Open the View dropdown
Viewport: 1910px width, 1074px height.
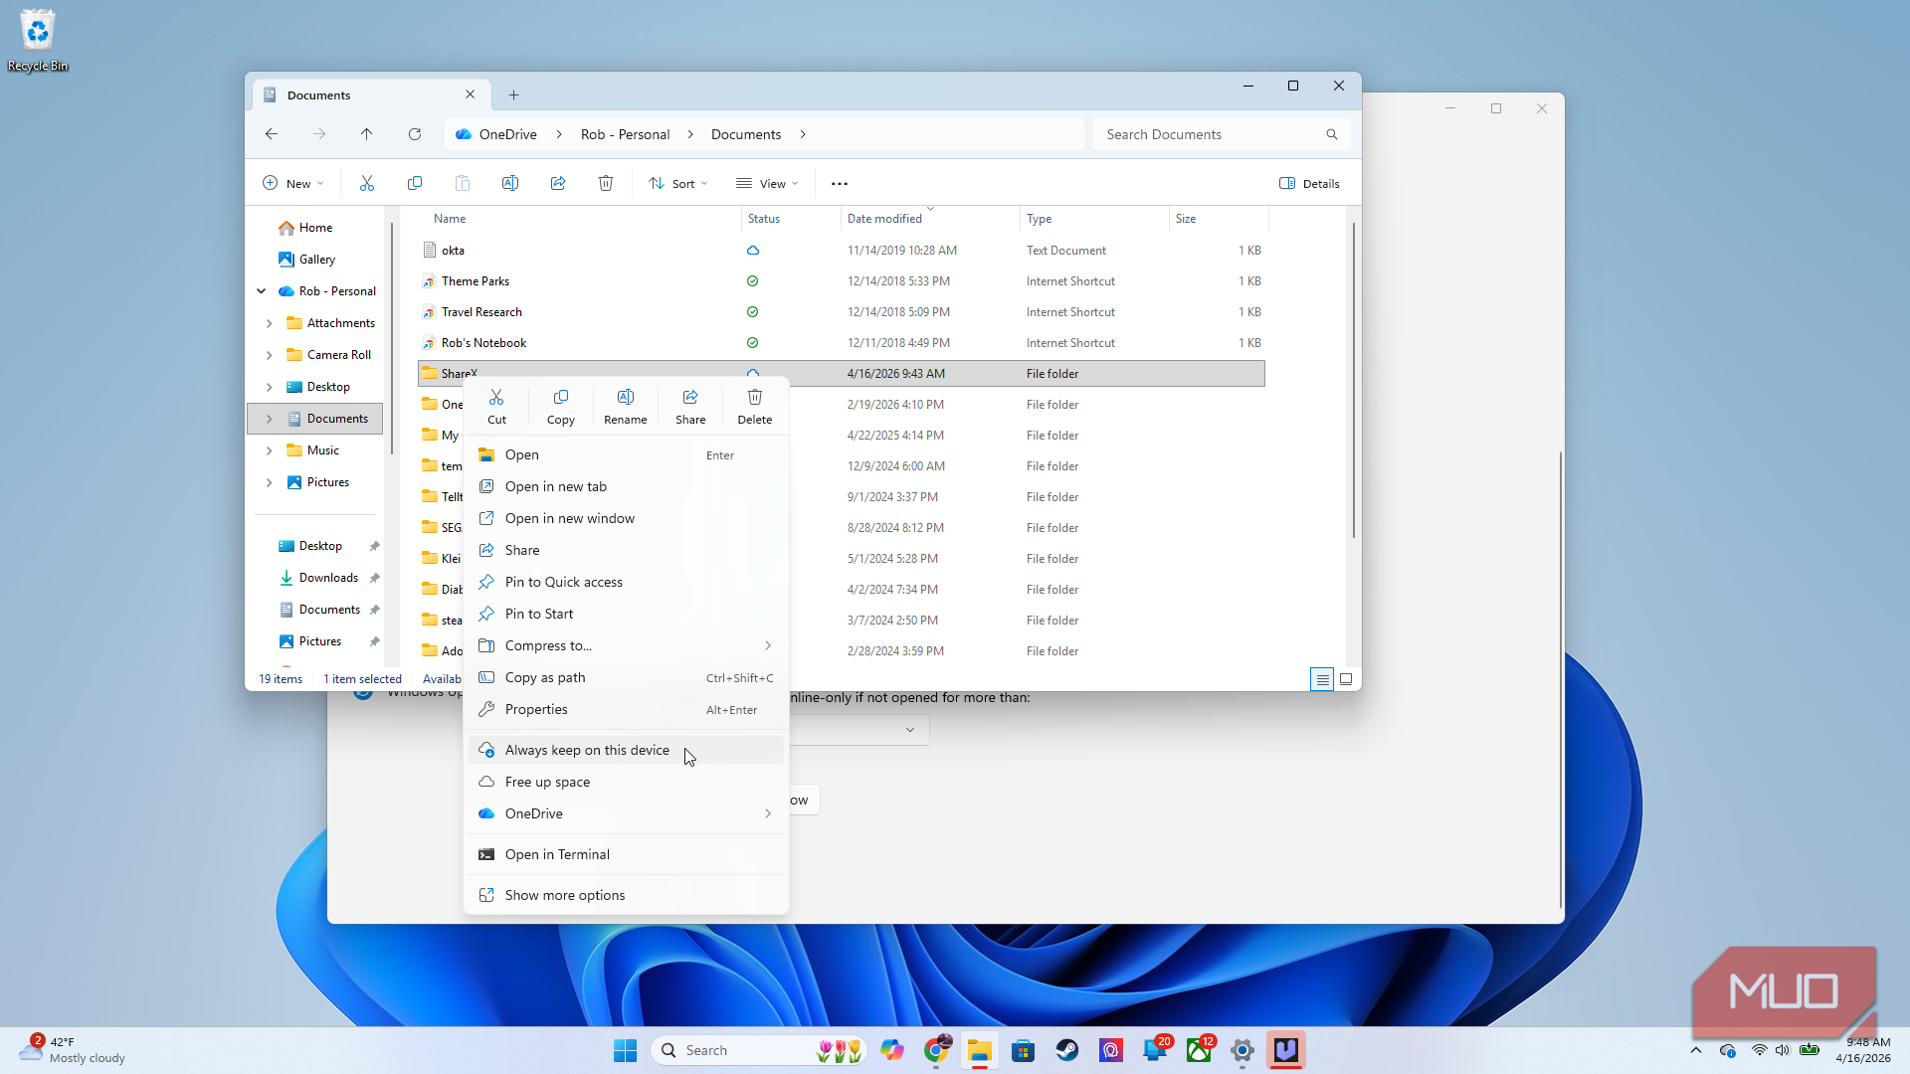pos(767,183)
